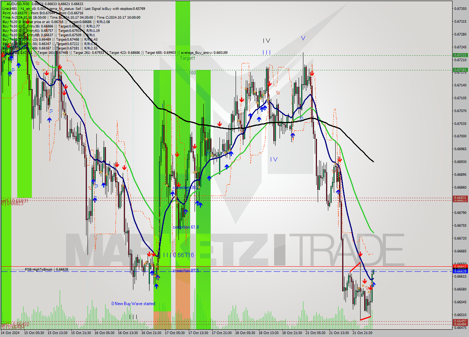Click the 0.66685 price axis label
469x337 pixels.
460,251
